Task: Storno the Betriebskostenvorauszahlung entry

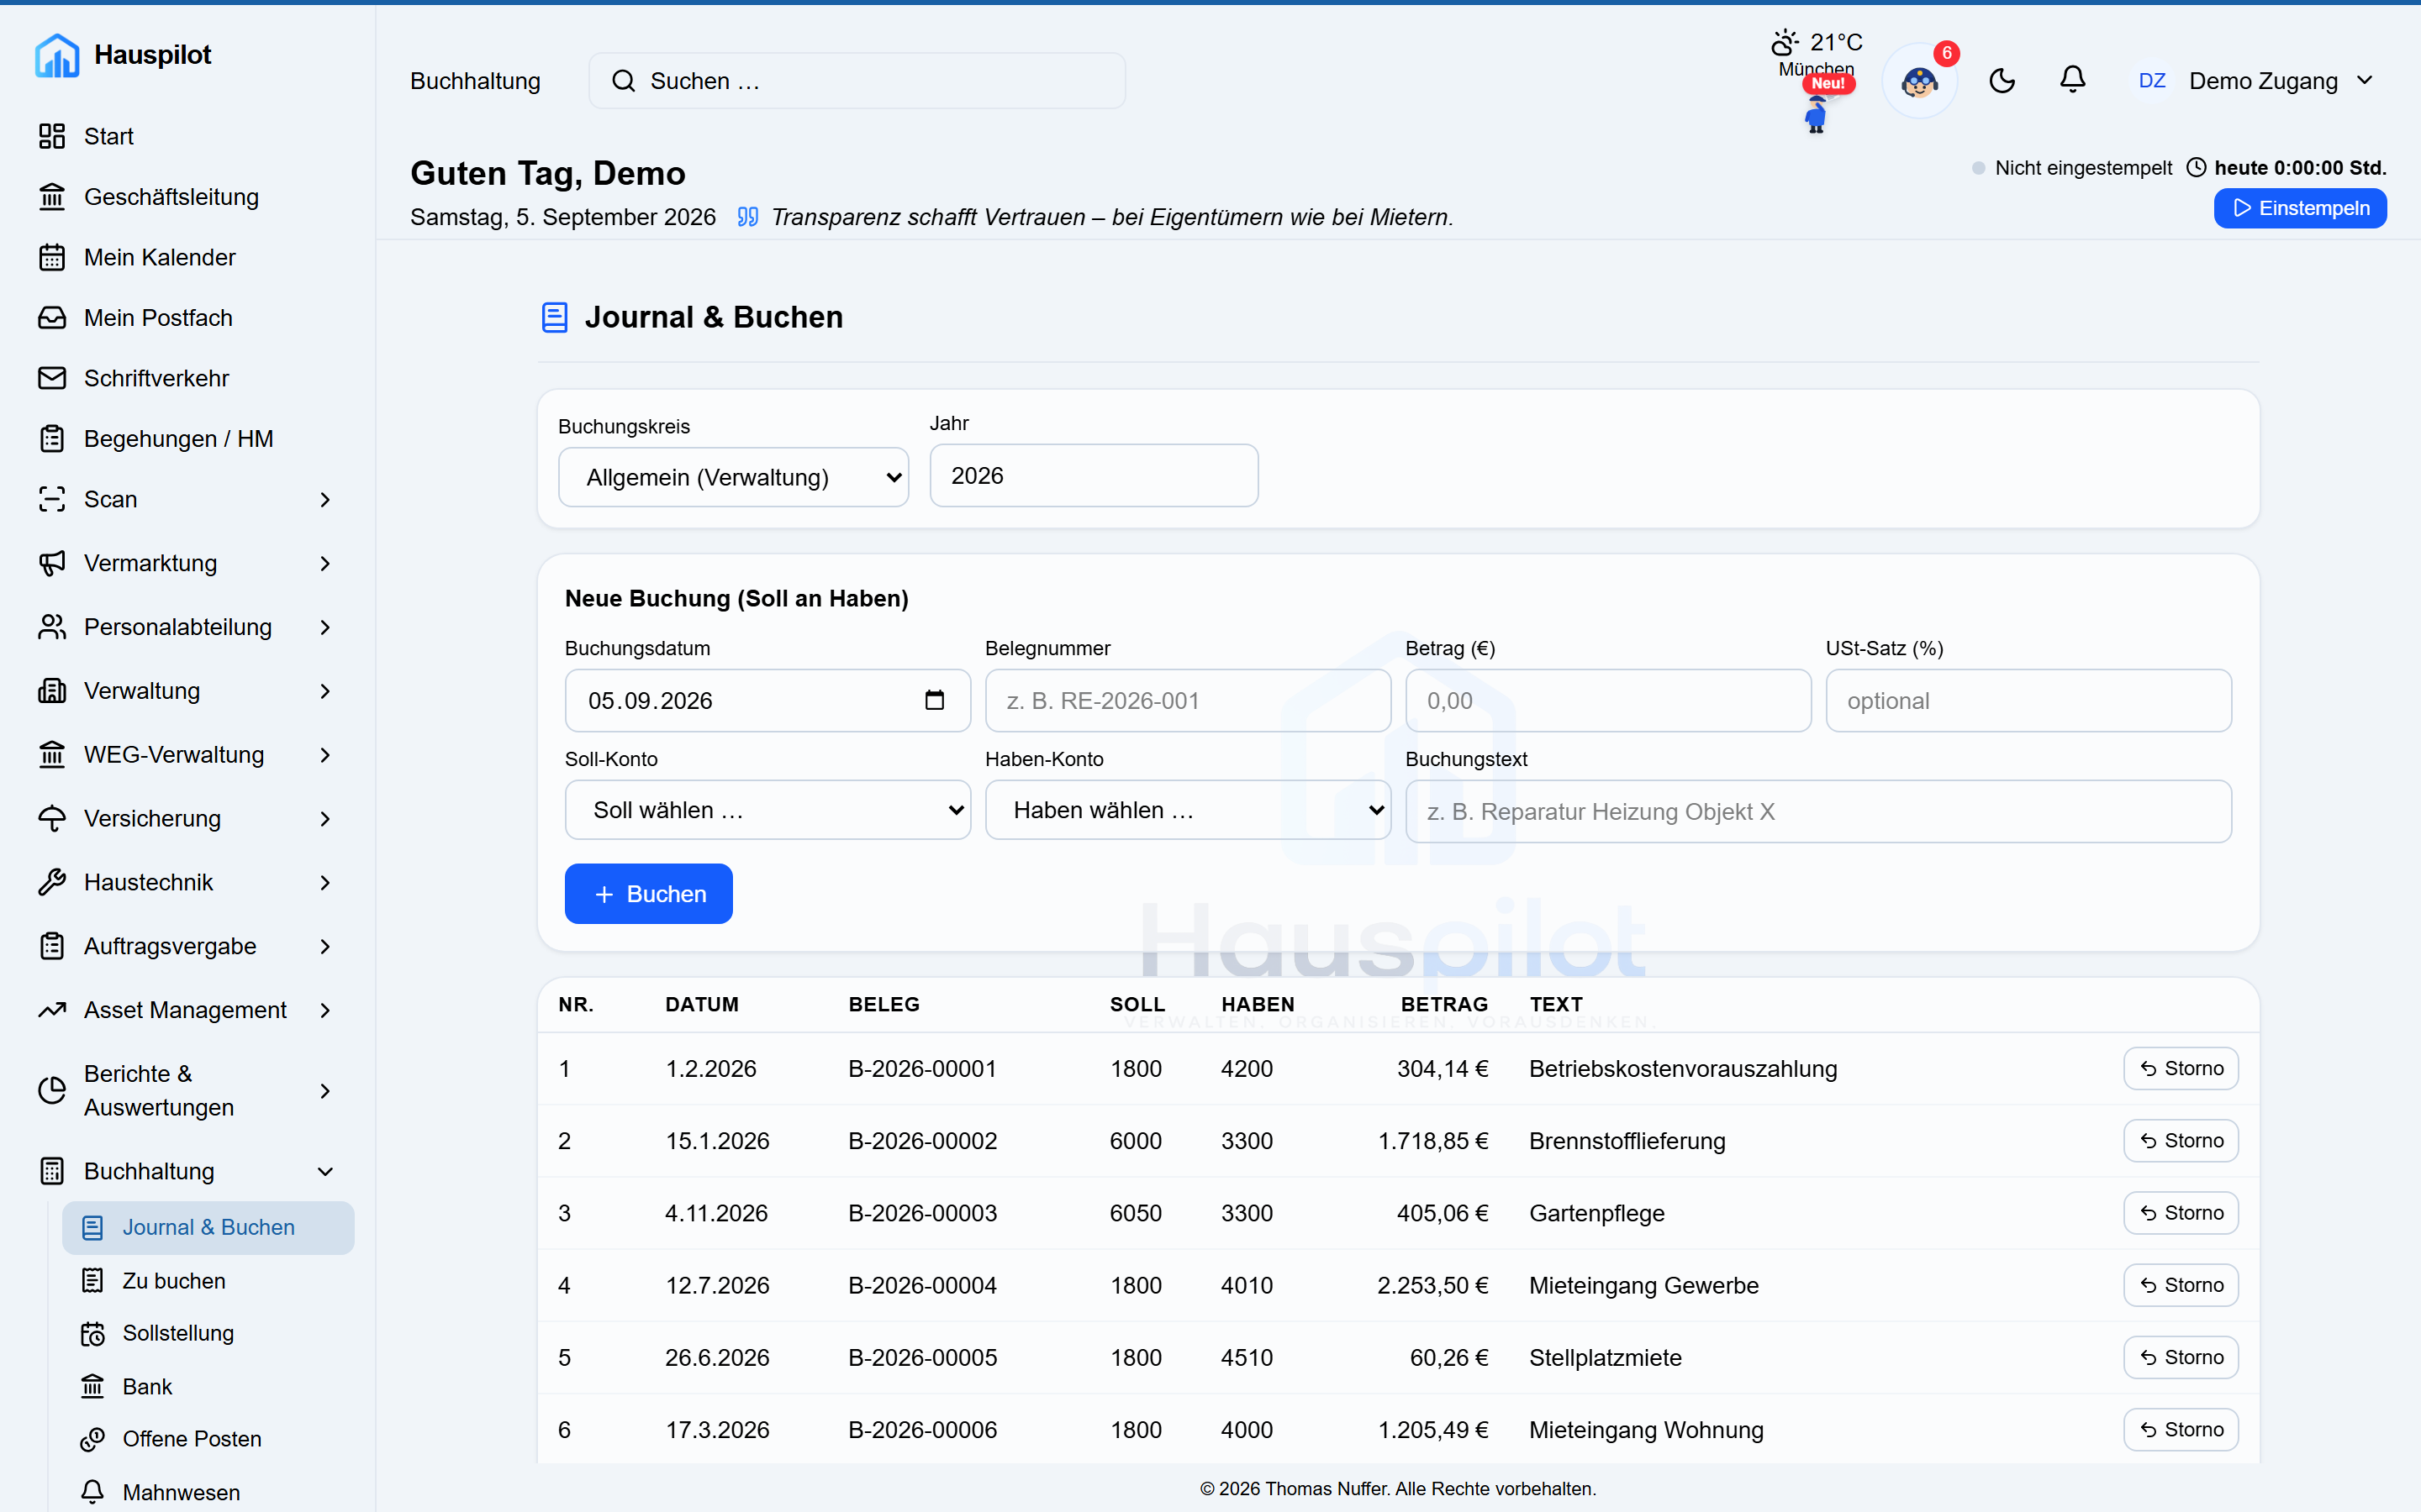Action: [x=2181, y=1068]
